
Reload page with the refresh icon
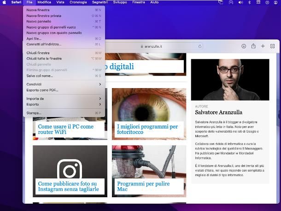(x=200, y=46)
